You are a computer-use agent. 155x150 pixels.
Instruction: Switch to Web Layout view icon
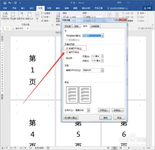tap(121, 148)
